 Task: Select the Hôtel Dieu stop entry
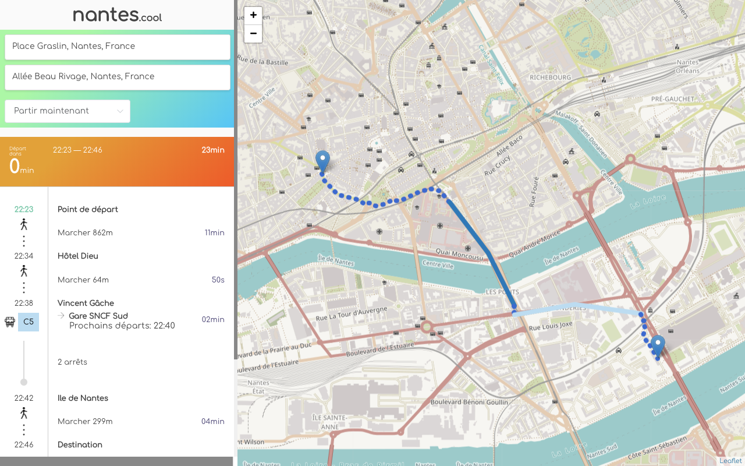pyautogui.click(x=78, y=256)
